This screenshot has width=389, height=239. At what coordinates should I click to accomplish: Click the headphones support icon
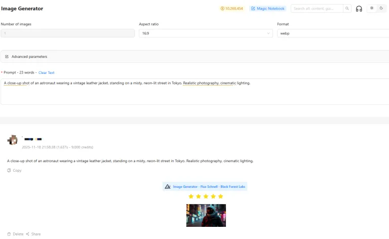click(359, 9)
